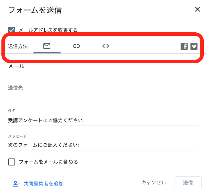Click the 送信 button
The width and height of the screenshot is (207, 195).
click(x=188, y=183)
